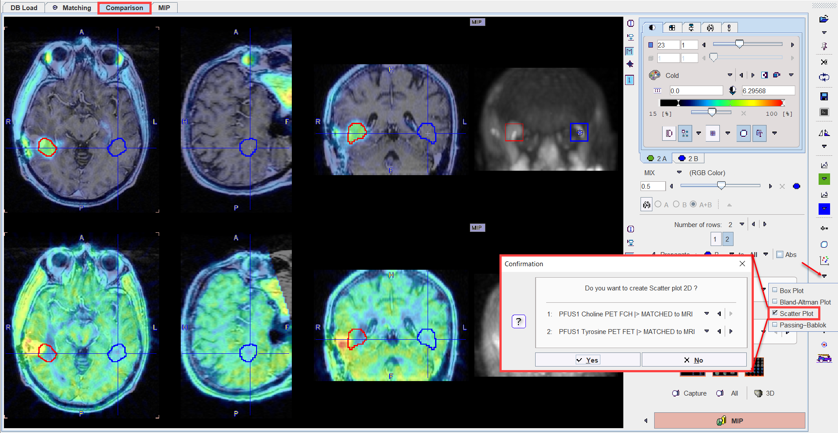The height and width of the screenshot is (433, 838).
Task: Adjust the MIX blending slider
Action: pos(720,186)
